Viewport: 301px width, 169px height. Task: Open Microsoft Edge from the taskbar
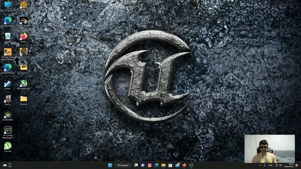pyautogui.click(x=157, y=165)
